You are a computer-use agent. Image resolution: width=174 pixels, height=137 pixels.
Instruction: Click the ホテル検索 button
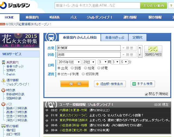pyautogui.click(x=143, y=84)
